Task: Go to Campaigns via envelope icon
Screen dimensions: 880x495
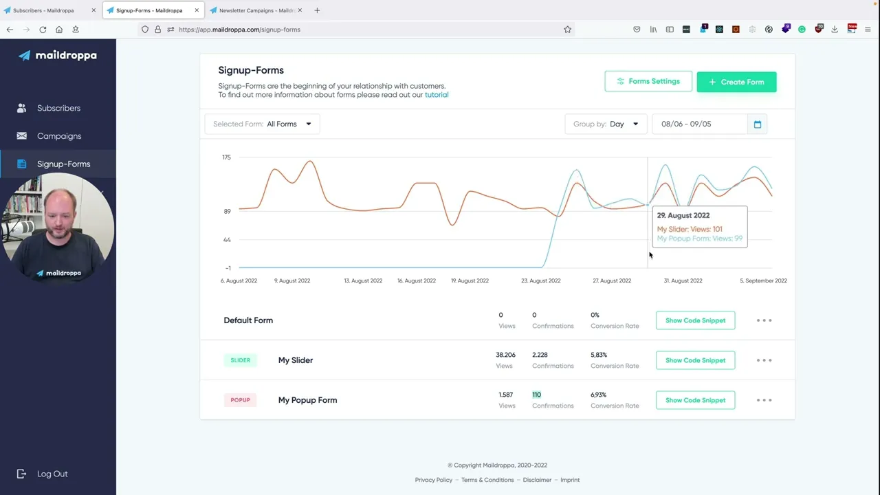Action: coord(22,136)
